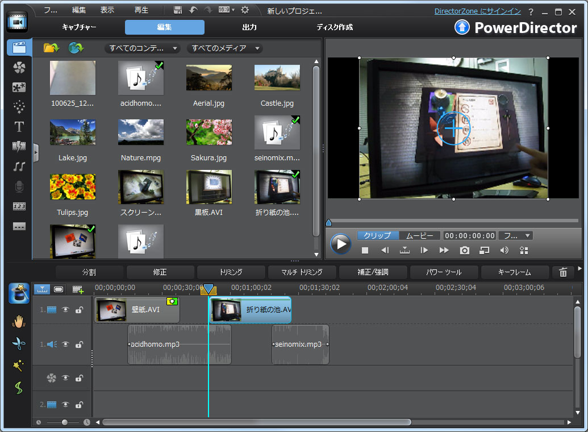Image resolution: width=588 pixels, height=432 pixels.
Task: Open the Chapter room 123 icon
Action: (x=19, y=206)
